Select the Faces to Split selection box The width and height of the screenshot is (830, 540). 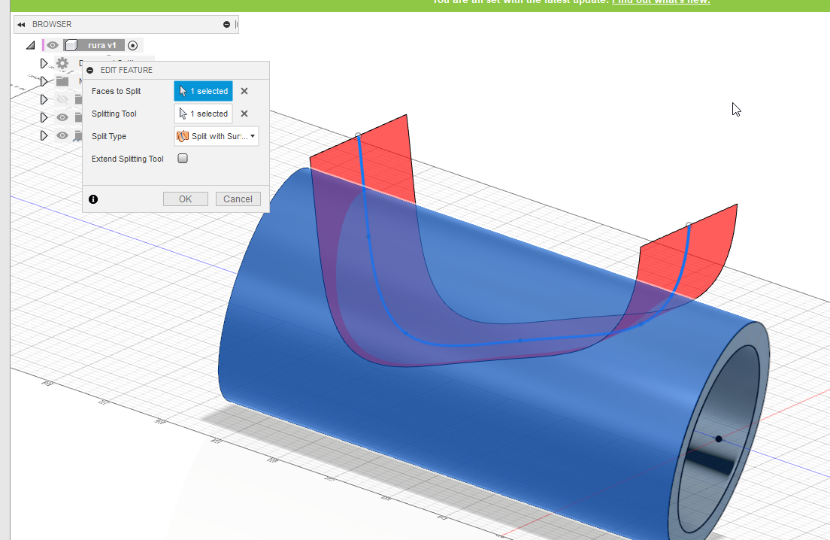203,91
